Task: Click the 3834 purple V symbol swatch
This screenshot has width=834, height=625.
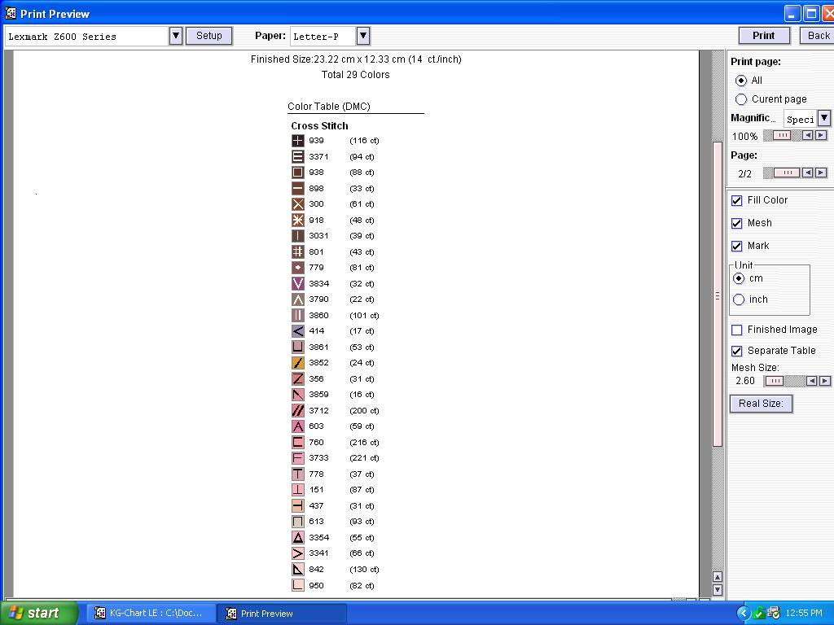Action: pos(297,284)
